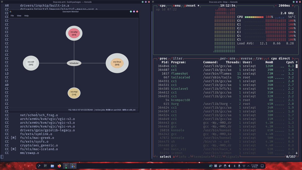
Task: Click signals in btop footer
Action: point(232,157)
